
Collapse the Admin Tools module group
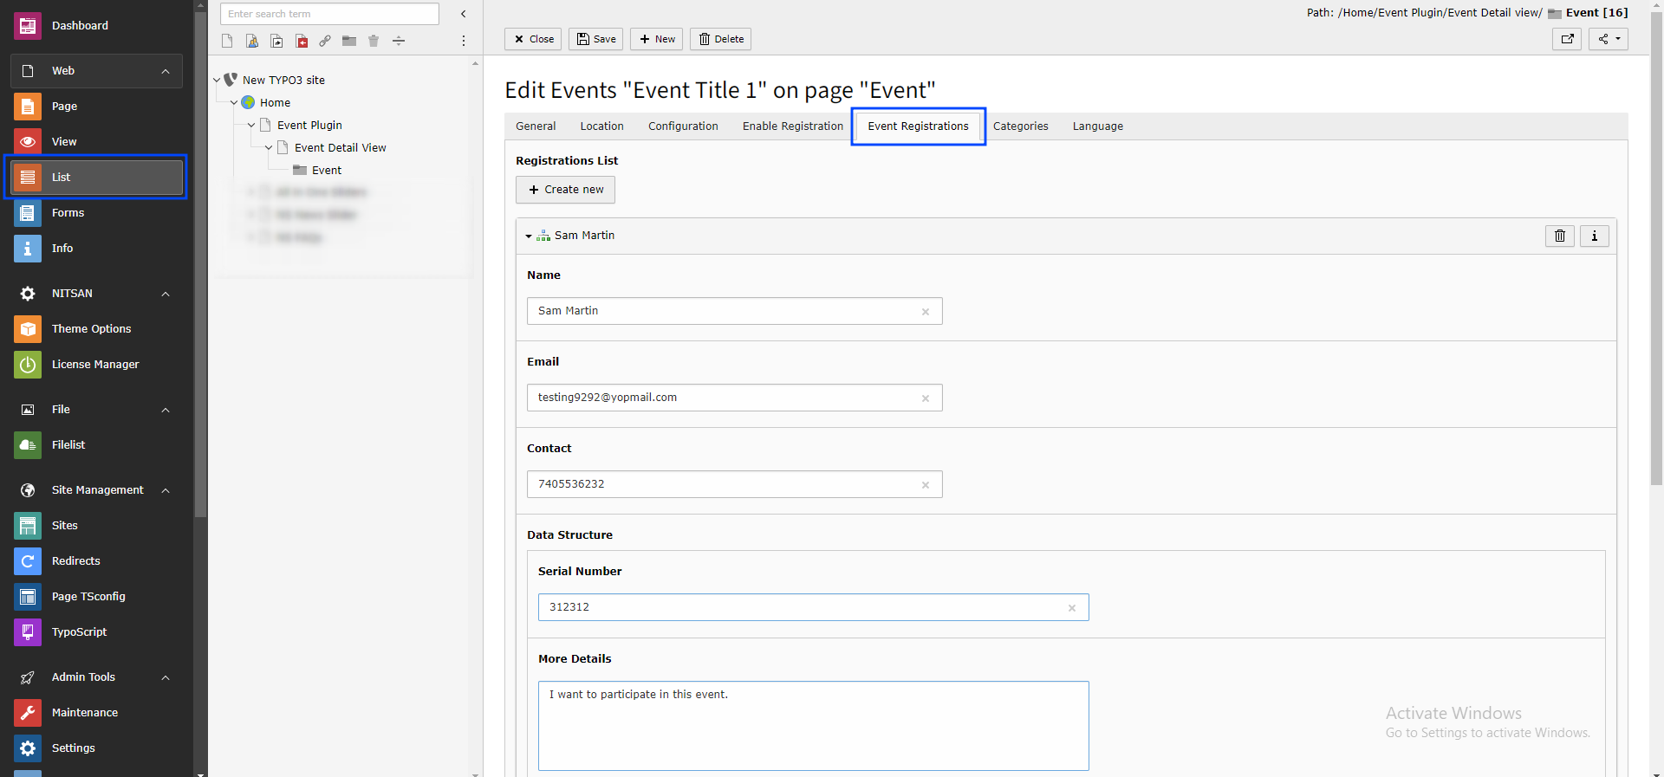click(x=166, y=677)
